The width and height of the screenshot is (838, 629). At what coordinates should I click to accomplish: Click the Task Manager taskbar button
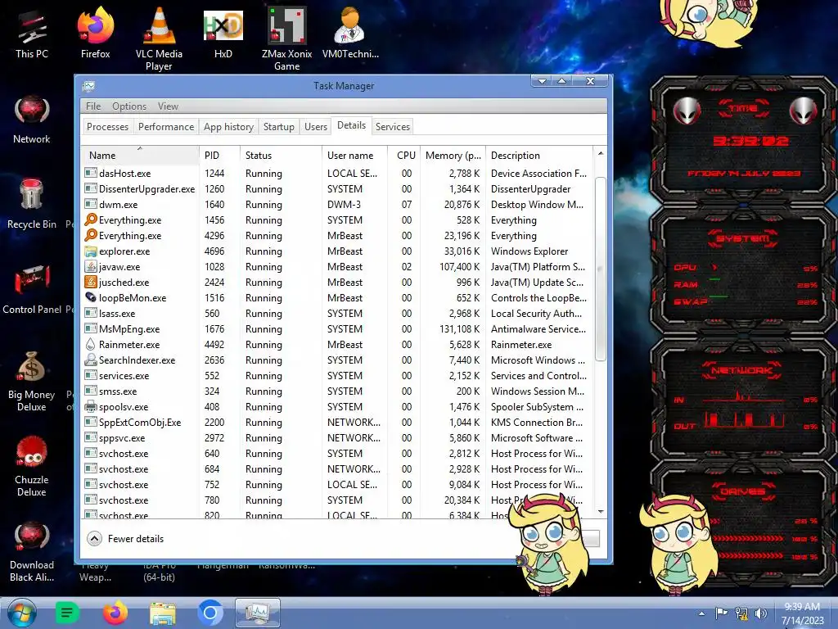click(x=258, y=613)
